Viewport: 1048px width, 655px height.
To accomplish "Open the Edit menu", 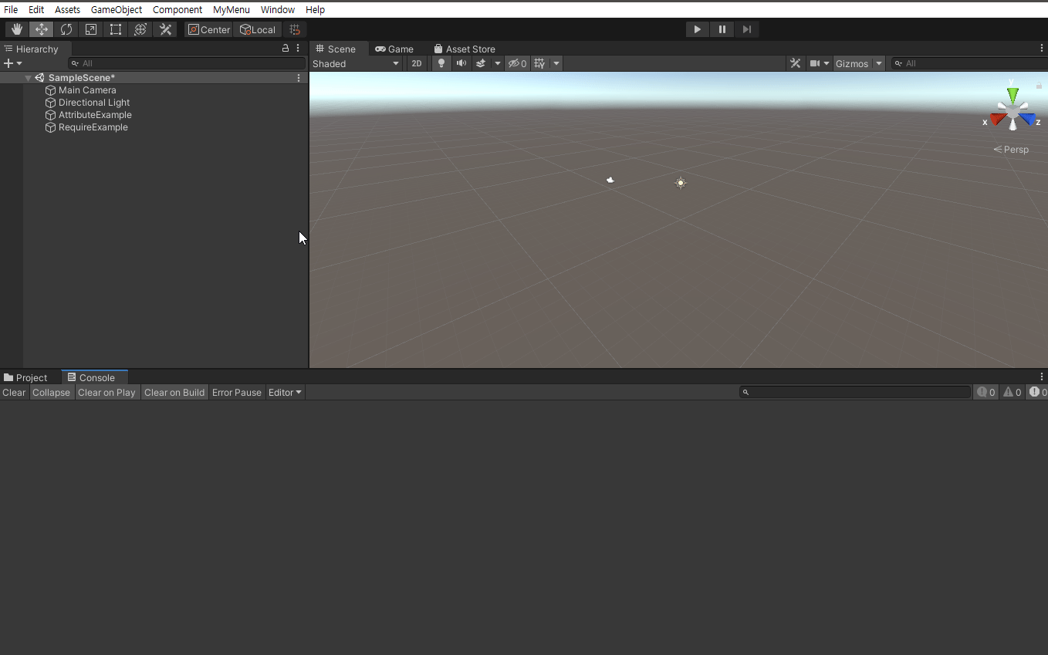I will (36, 10).
